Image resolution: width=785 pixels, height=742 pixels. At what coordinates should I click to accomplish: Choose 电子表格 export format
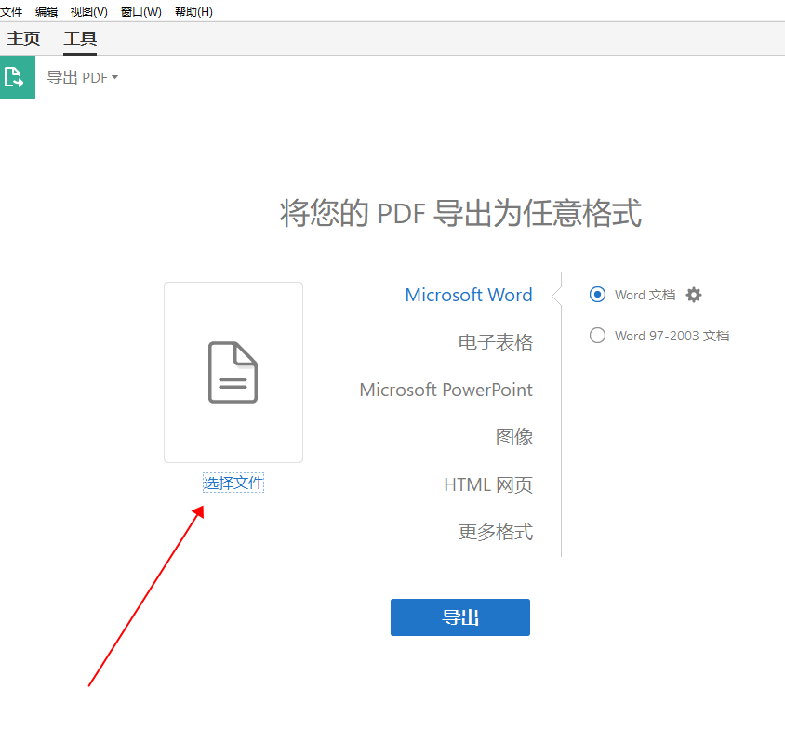[x=496, y=342]
